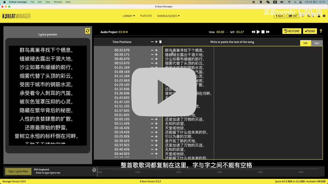
Task: Click the plus icon on row 02:25.926
Action: point(156,136)
